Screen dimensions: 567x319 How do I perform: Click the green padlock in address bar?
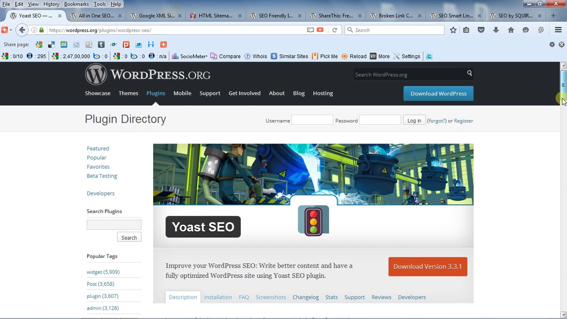(x=42, y=30)
